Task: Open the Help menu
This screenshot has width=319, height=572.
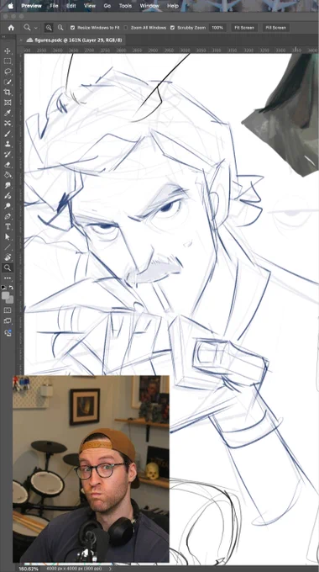Action: coord(173,6)
